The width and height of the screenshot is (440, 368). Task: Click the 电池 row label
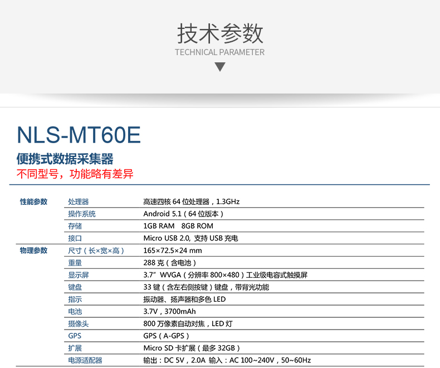click(75, 312)
